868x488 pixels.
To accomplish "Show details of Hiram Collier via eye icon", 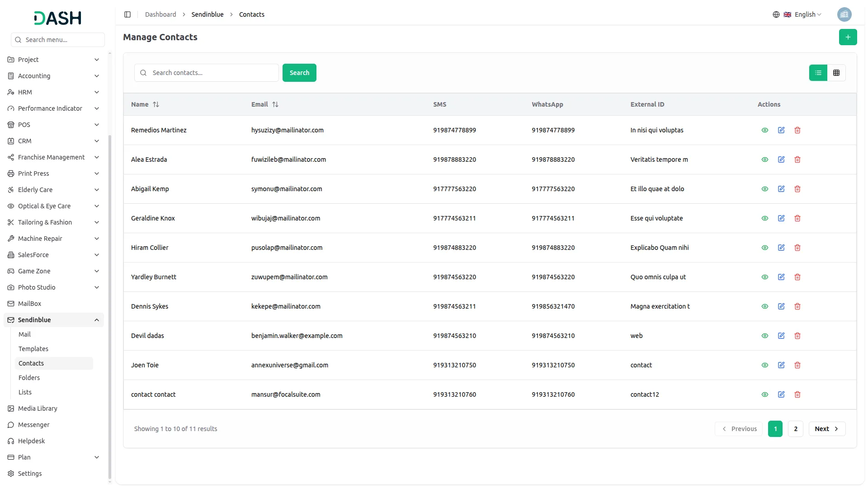I will coord(764,248).
